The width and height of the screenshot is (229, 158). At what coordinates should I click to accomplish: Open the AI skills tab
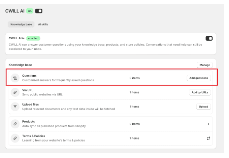click(x=43, y=24)
